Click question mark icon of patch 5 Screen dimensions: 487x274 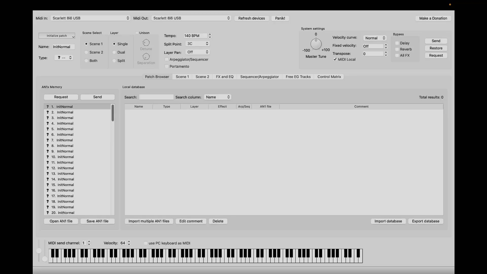pyautogui.click(x=47, y=129)
